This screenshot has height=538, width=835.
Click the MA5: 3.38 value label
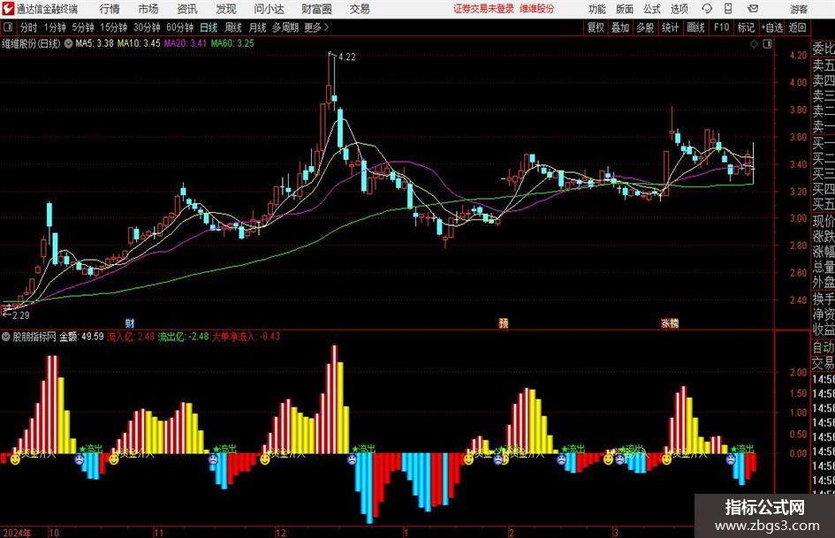[x=95, y=43]
